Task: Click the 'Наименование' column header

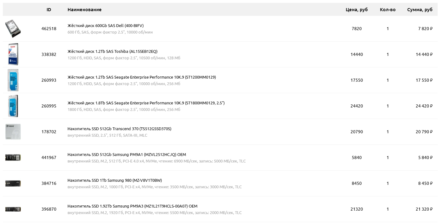Action: (84, 10)
